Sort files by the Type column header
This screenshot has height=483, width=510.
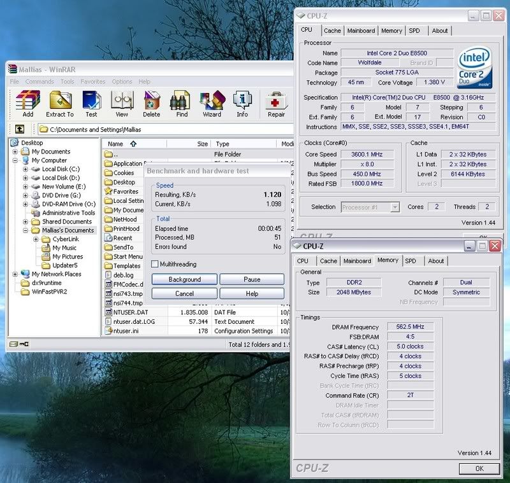(x=244, y=144)
